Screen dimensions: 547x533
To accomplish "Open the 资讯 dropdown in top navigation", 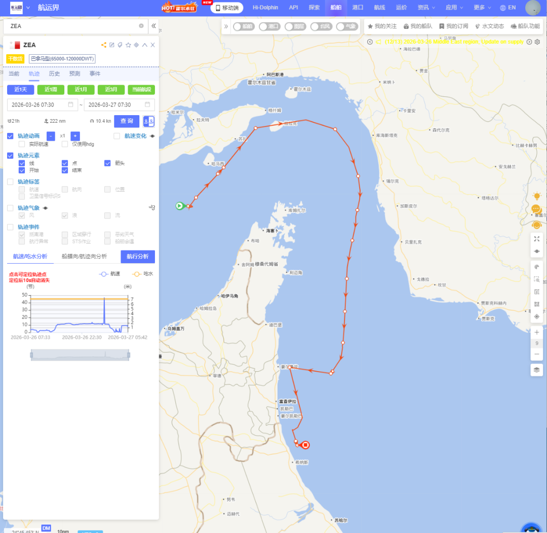I will (x=426, y=8).
